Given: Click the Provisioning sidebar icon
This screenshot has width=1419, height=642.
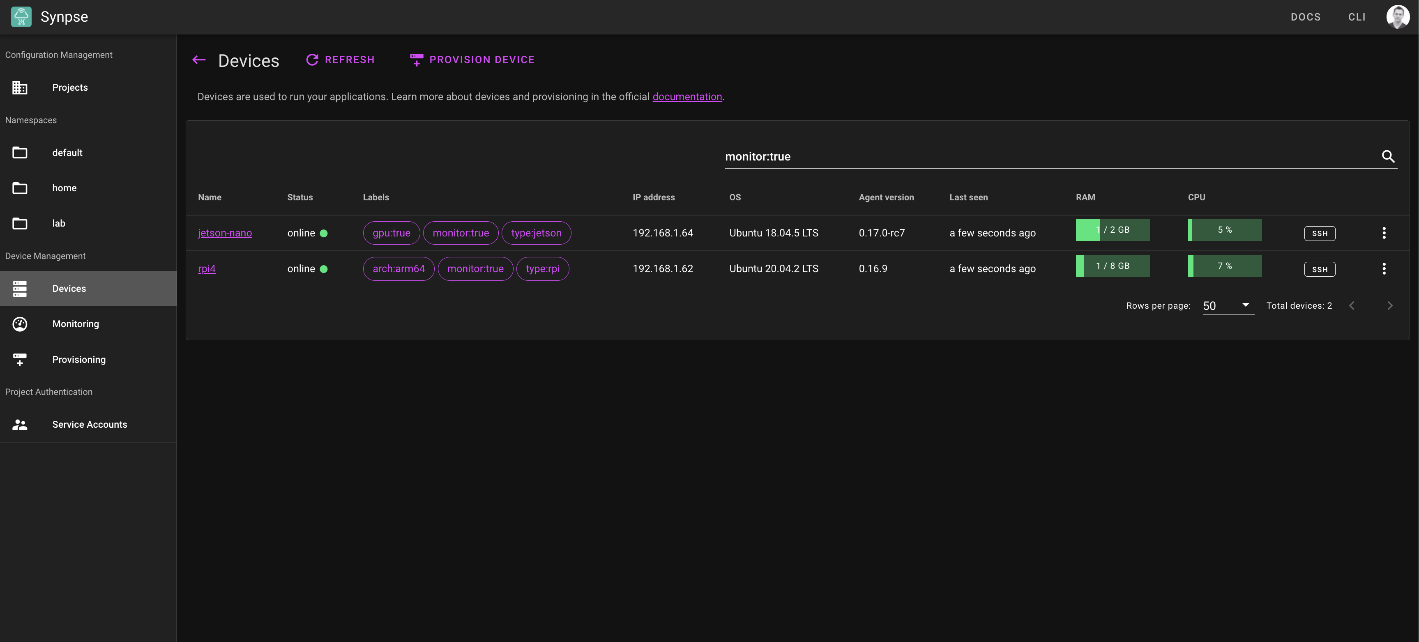Looking at the screenshot, I should 20,360.
